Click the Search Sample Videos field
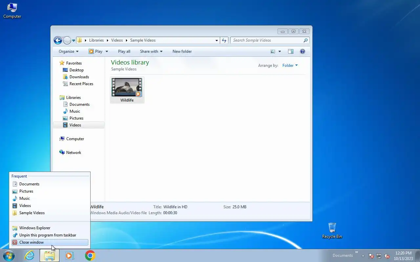 click(x=267, y=40)
